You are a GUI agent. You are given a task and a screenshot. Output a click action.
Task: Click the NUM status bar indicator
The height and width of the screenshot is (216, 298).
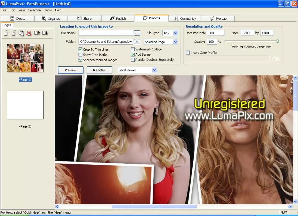(x=284, y=212)
